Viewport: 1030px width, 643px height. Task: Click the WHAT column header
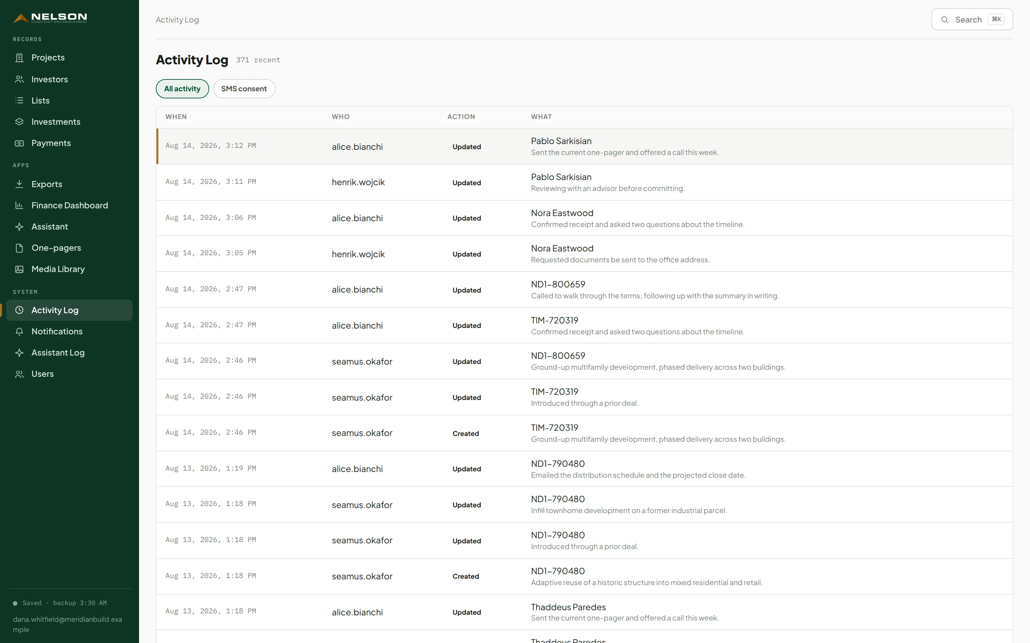(541, 116)
